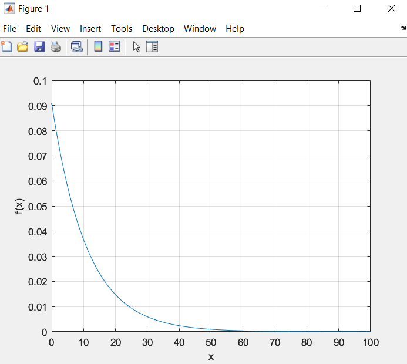Click the y-axis tick label 0.09

(x=38, y=106)
